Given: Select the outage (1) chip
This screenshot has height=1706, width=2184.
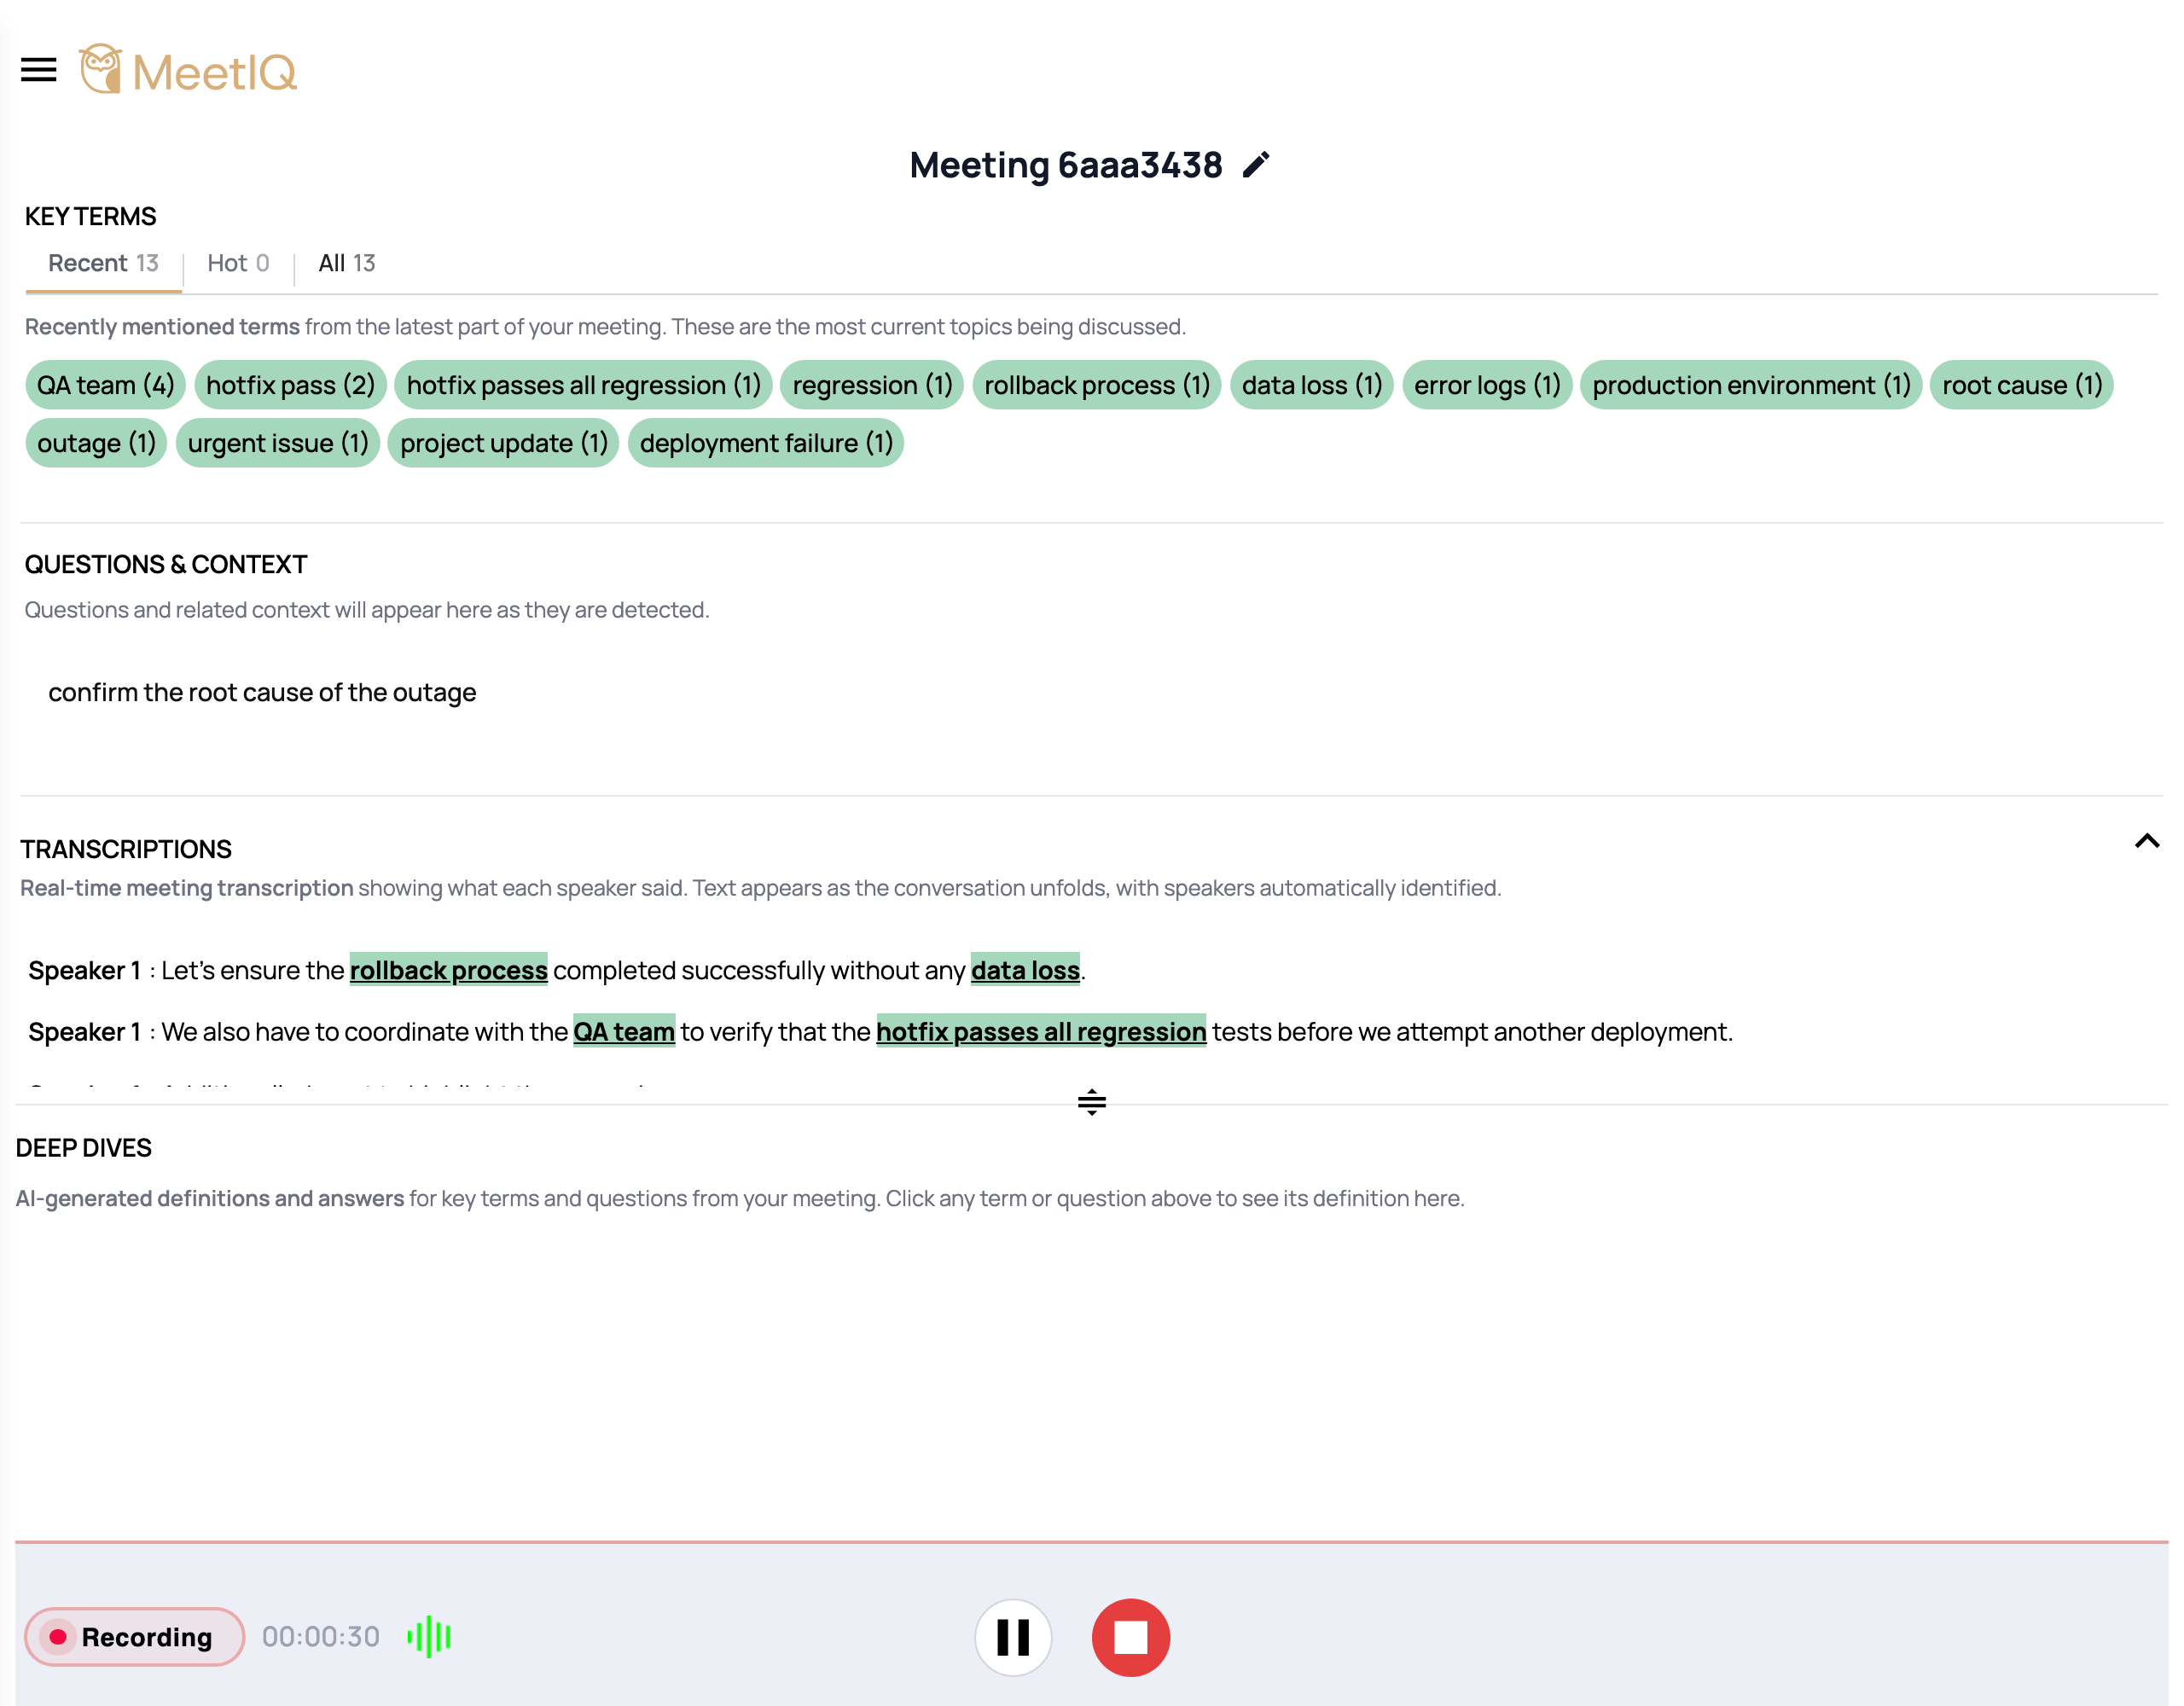Looking at the screenshot, I should 96,443.
